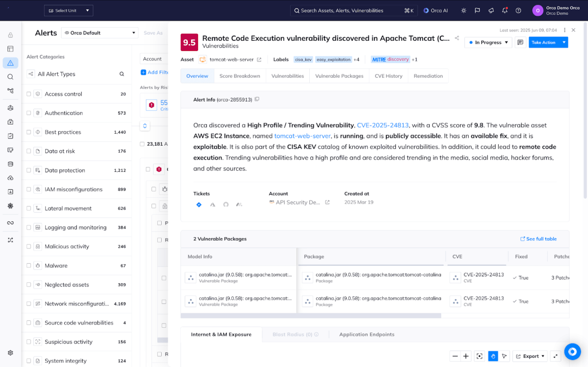588x367 pixels.
Task: Check the Lateral movement category
Action: 29,209
